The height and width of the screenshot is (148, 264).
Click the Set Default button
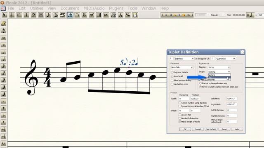(x=211, y=129)
